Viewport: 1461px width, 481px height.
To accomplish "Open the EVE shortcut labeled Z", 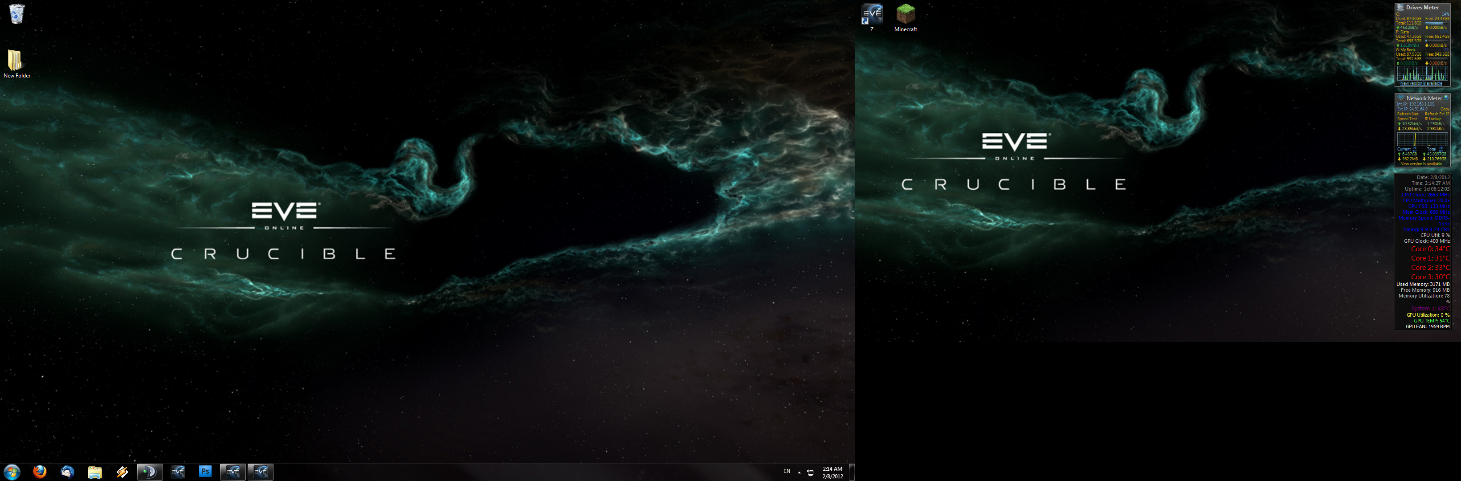I will point(872,15).
